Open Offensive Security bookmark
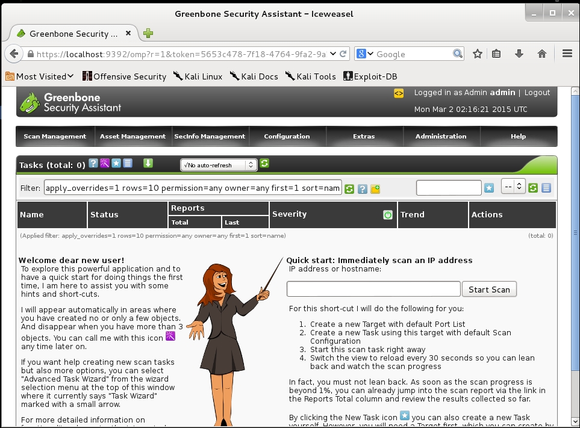This screenshot has width=580, height=428. click(124, 76)
